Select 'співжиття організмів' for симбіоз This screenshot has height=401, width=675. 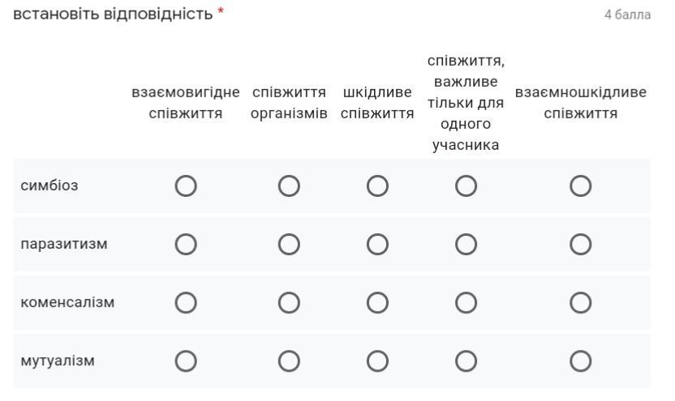click(289, 186)
